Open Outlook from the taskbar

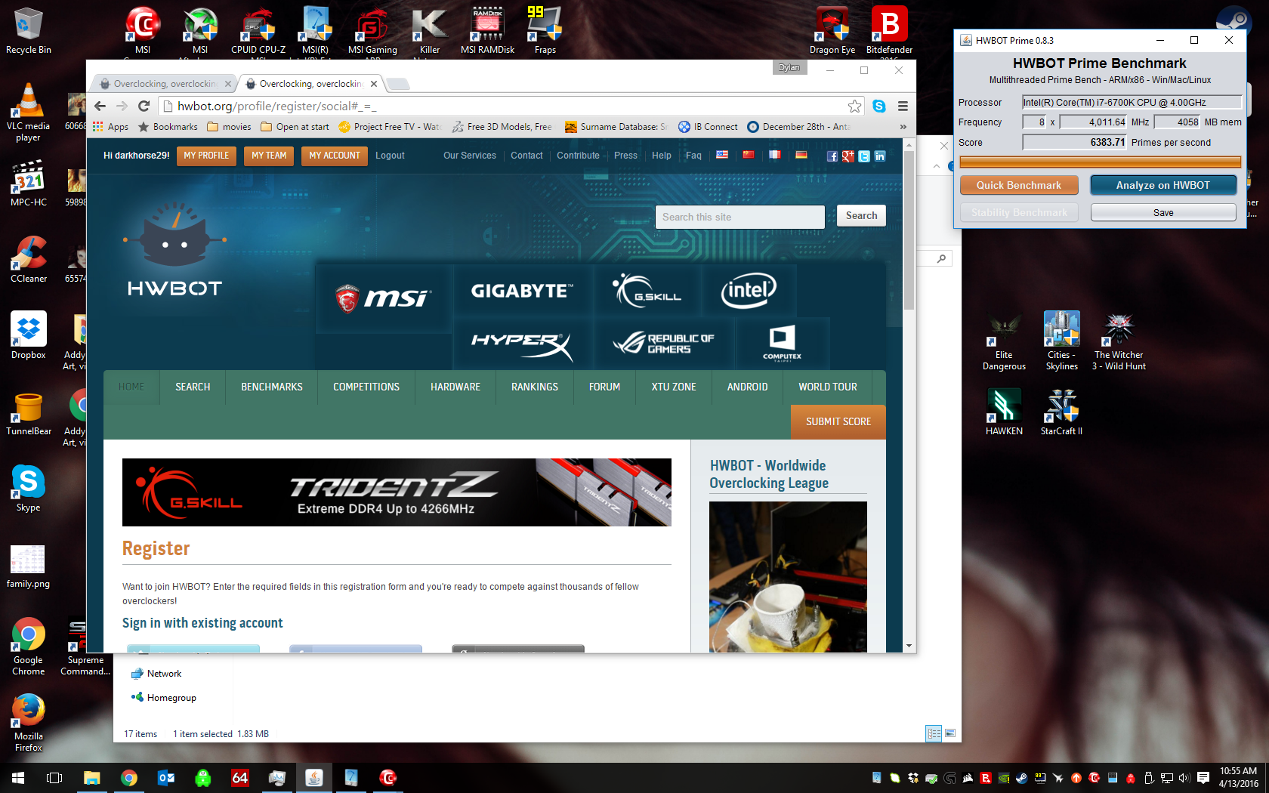click(166, 778)
